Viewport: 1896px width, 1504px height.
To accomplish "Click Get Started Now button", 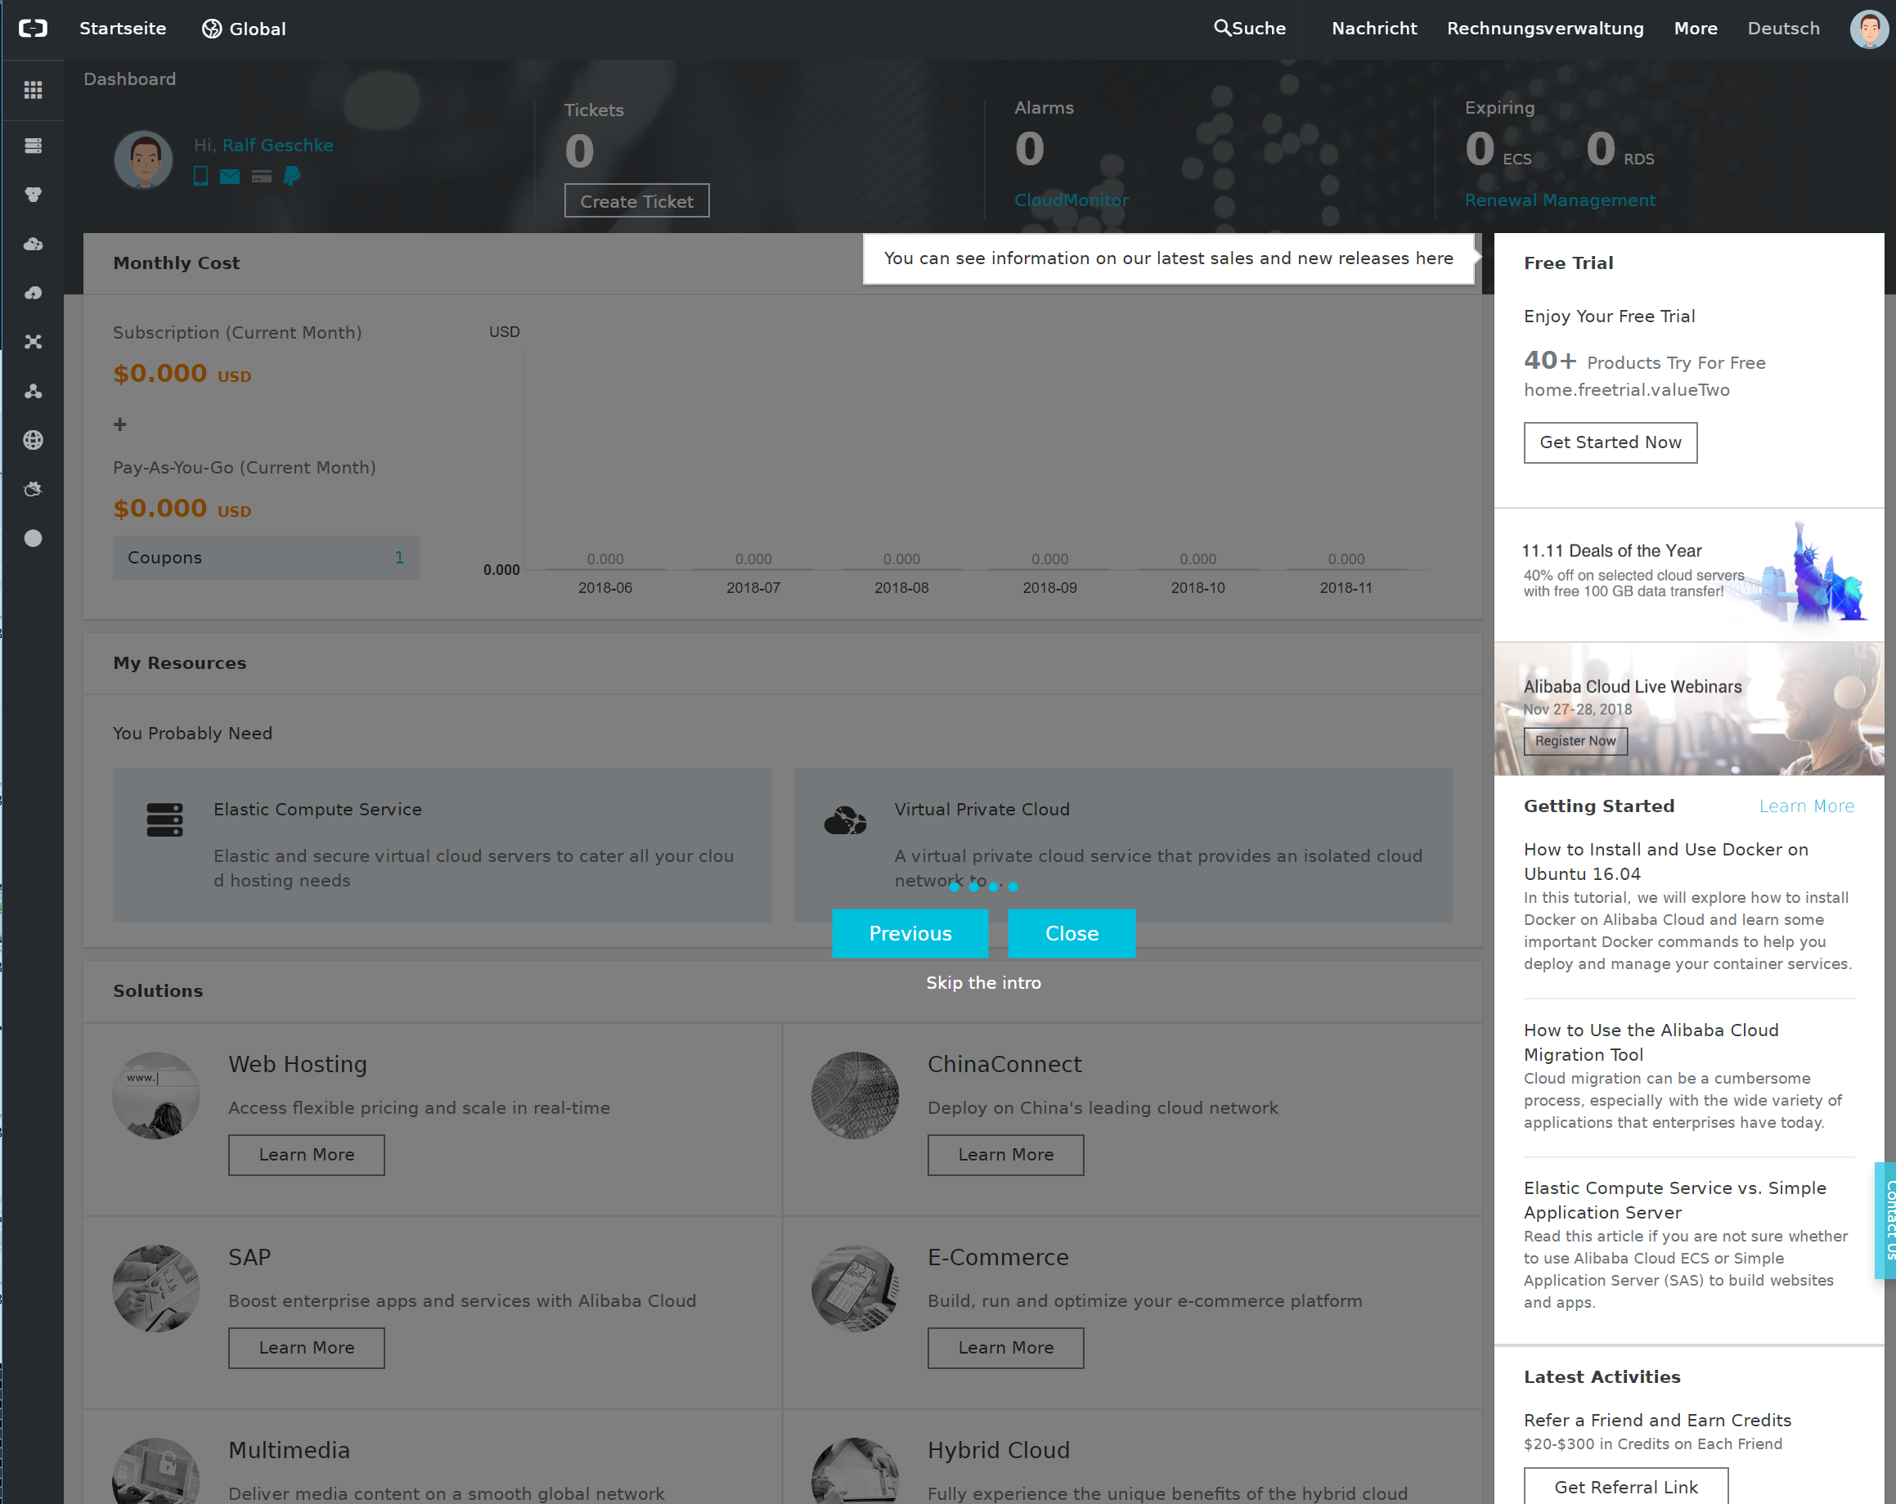I will point(1610,442).
